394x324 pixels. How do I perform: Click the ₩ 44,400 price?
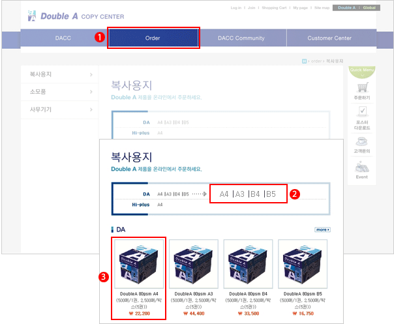(194, 314)
